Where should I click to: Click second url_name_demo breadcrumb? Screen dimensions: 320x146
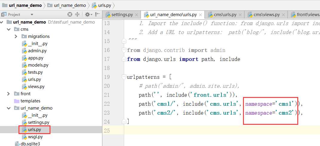(67, 5)
